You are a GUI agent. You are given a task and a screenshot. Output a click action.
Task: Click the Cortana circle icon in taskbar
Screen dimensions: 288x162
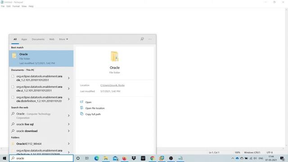click(78, 158)
